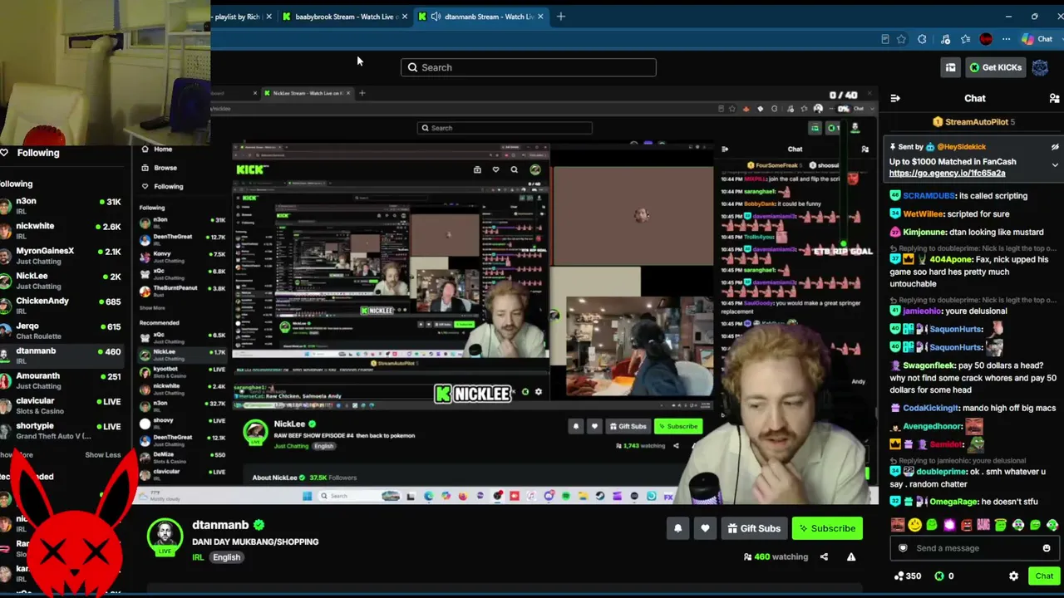Click the Following heading in the sidebar
Screen dimensions: 1064x598
point(38,153)
